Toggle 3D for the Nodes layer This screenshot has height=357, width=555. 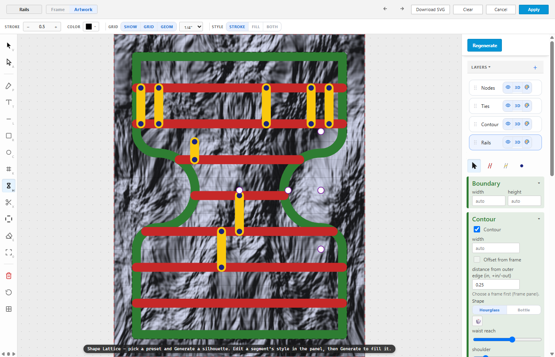(x=517, y=88)
